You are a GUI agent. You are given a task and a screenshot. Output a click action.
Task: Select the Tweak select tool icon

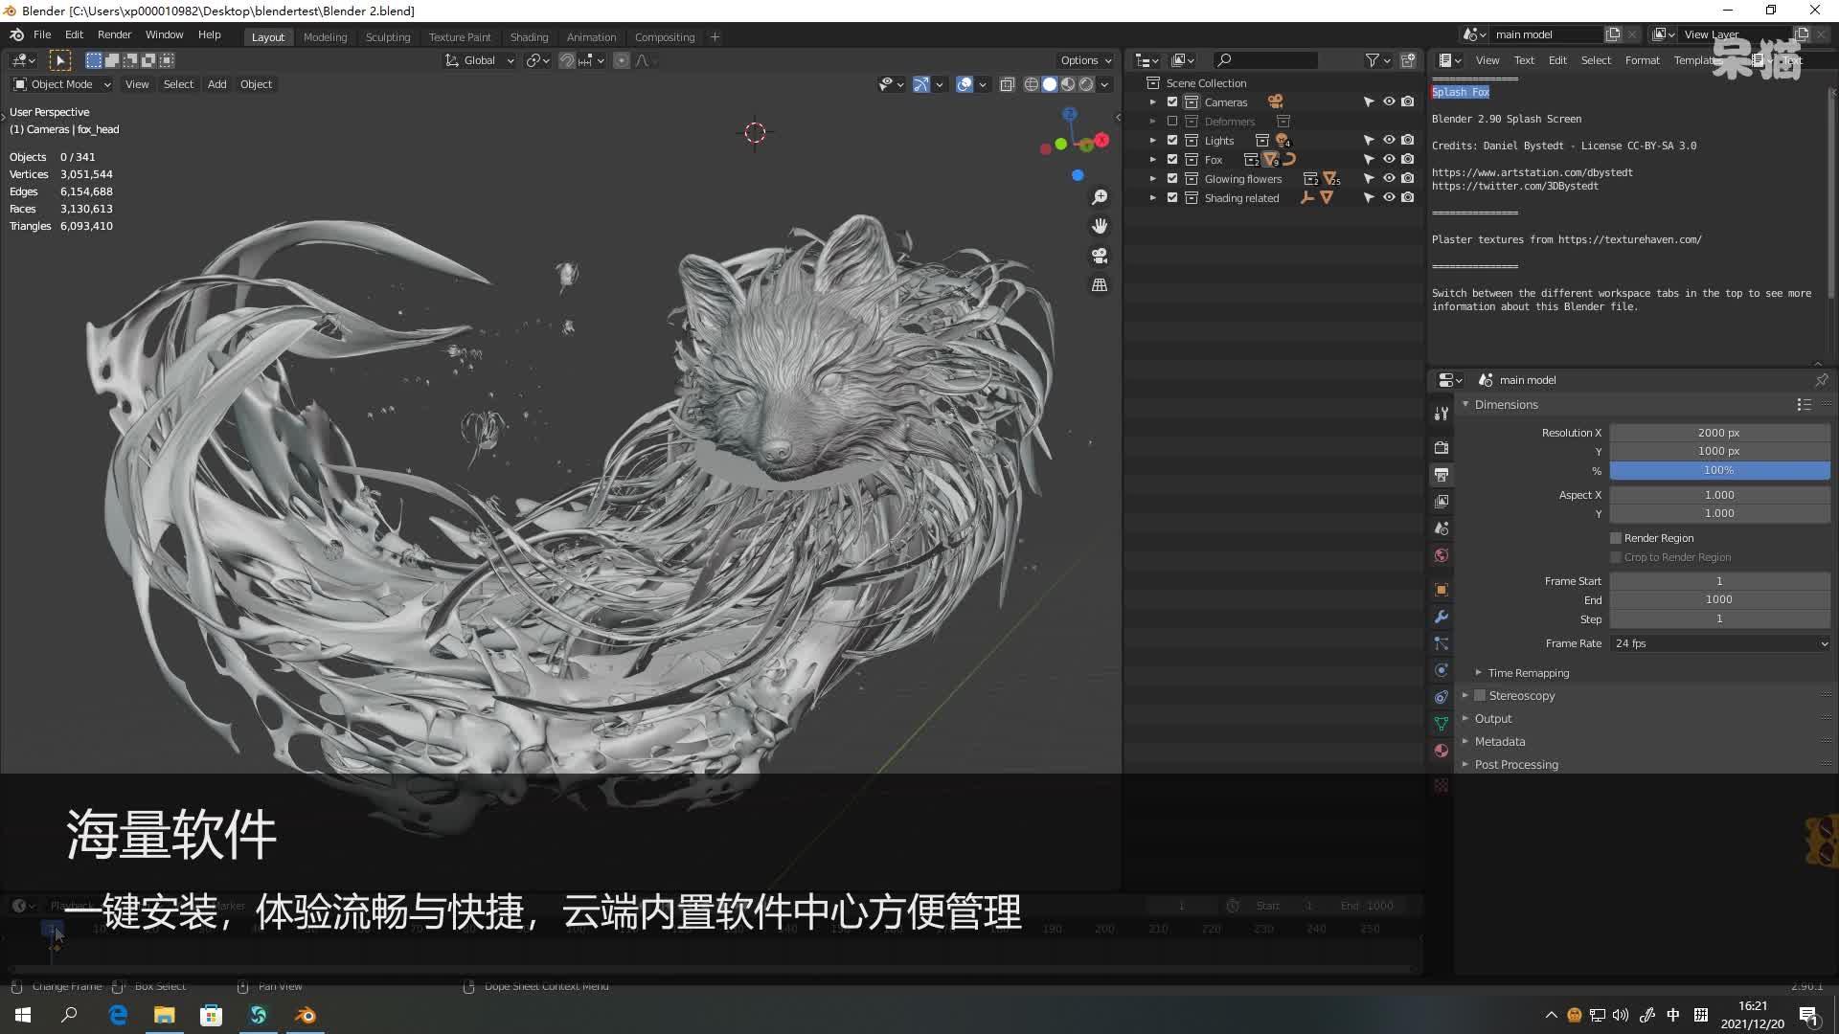click(x=60, y=60)
